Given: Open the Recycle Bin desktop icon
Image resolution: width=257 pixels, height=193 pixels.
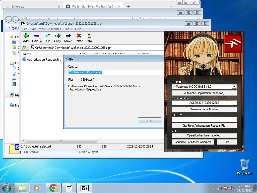Looking at the screenshot, I should tap(244, 167).
